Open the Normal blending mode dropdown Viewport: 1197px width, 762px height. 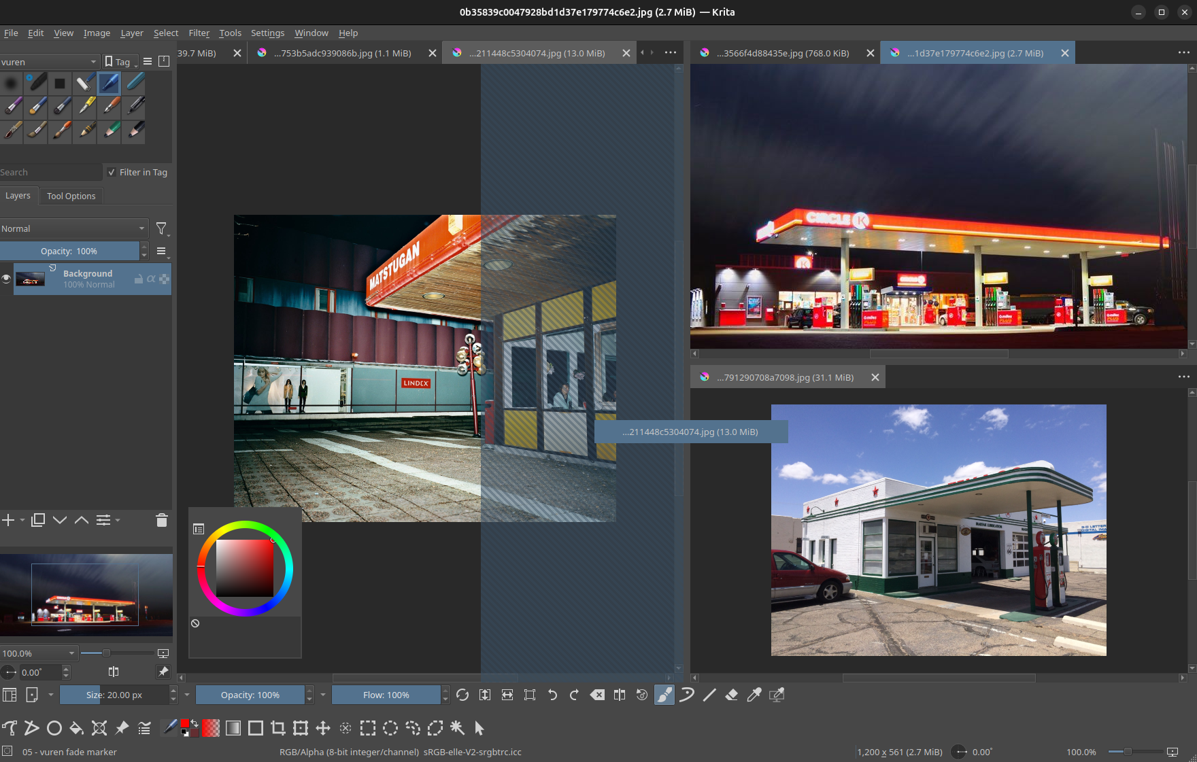pos(73,228)
